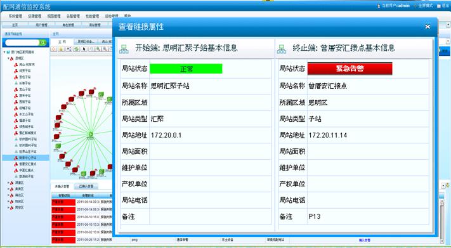This screenshot has height=248, width=451.
Task: Open the 角色管理 submenu tab
Action: click(68, 25)
